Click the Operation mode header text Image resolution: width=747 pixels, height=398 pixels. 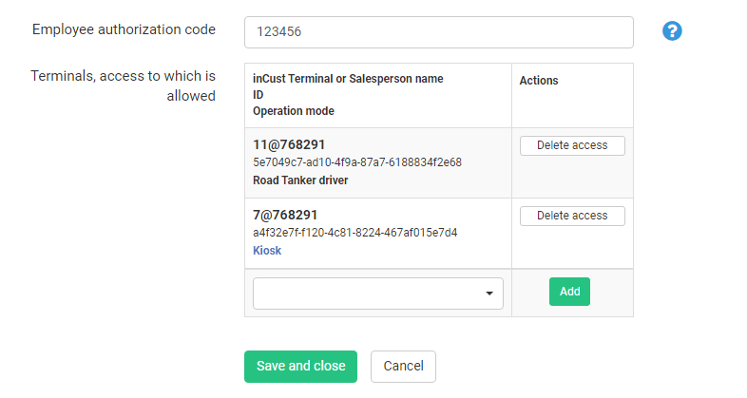pos(293,111)
